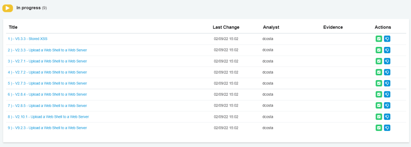
Task: Open item 8 V2.10.1 Upload Web Shell link
Action: point(48,117)
